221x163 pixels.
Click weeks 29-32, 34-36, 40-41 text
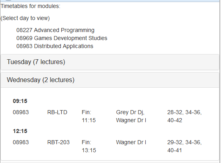click(x=185, y=146)
